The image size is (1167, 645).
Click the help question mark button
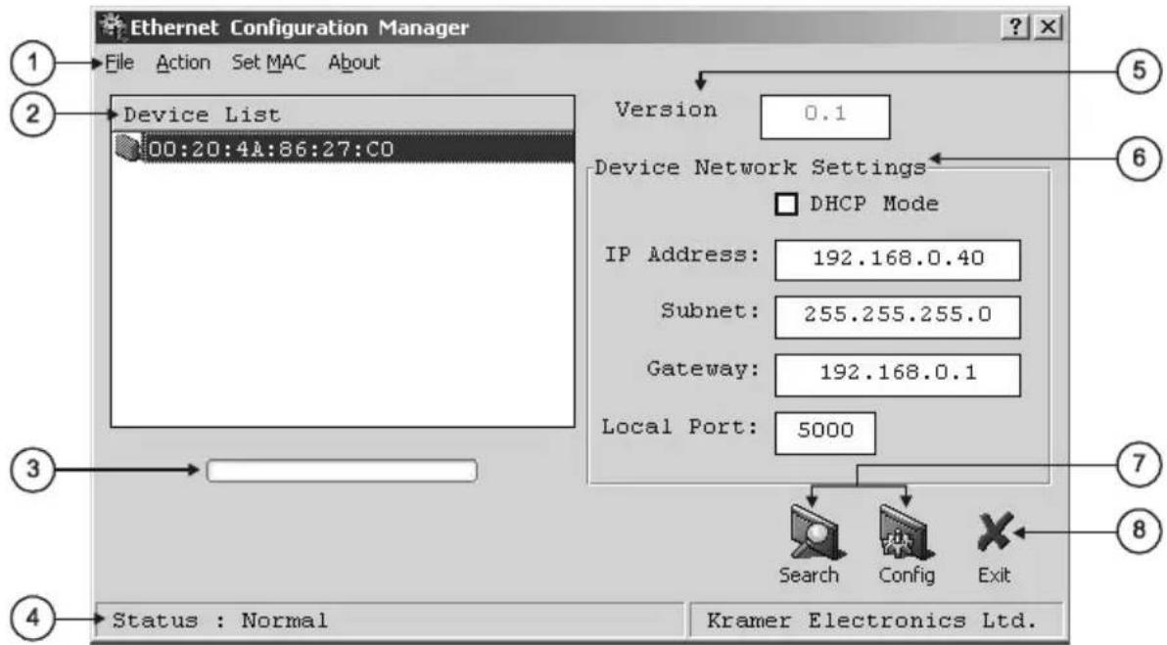pyautogui.click(x=1016, y=27)
